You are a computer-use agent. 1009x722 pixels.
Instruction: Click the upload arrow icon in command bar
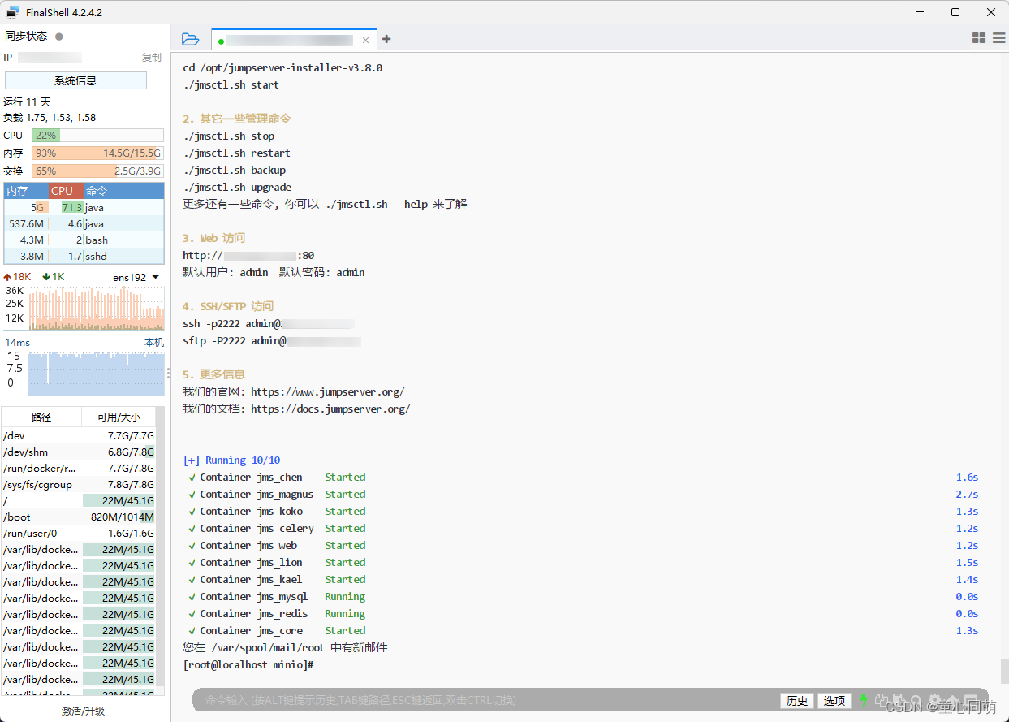[x=954, y=699]
